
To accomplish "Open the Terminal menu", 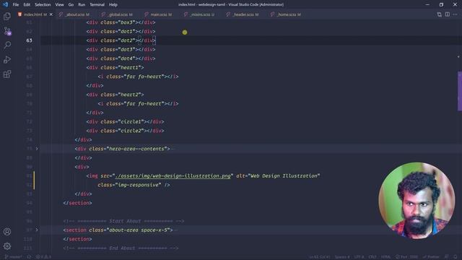I will click(97, 4).
